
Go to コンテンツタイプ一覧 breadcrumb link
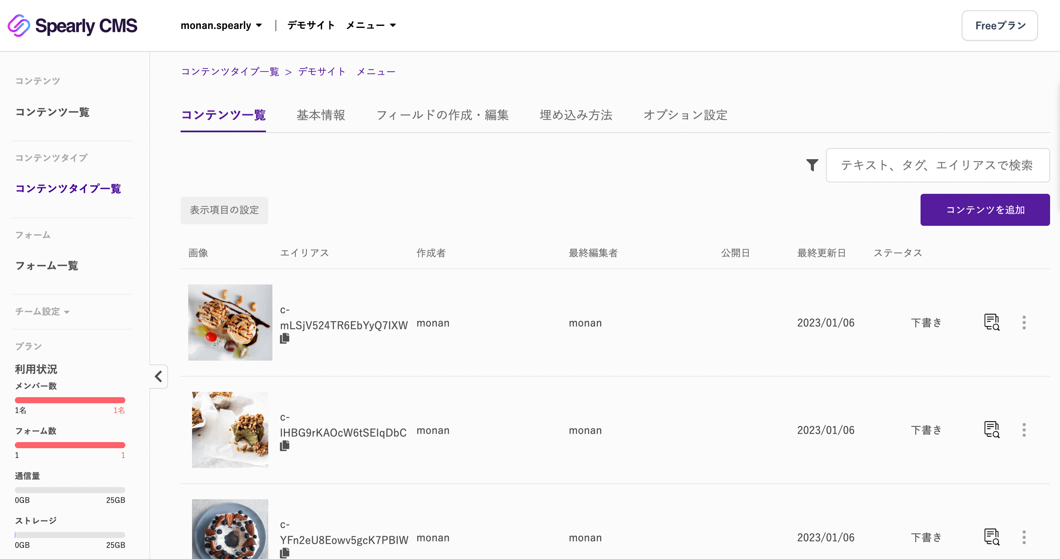coord(230,72)
